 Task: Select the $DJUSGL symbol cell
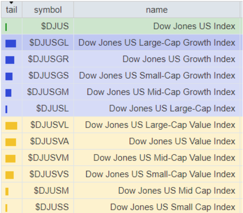(49, 43)
